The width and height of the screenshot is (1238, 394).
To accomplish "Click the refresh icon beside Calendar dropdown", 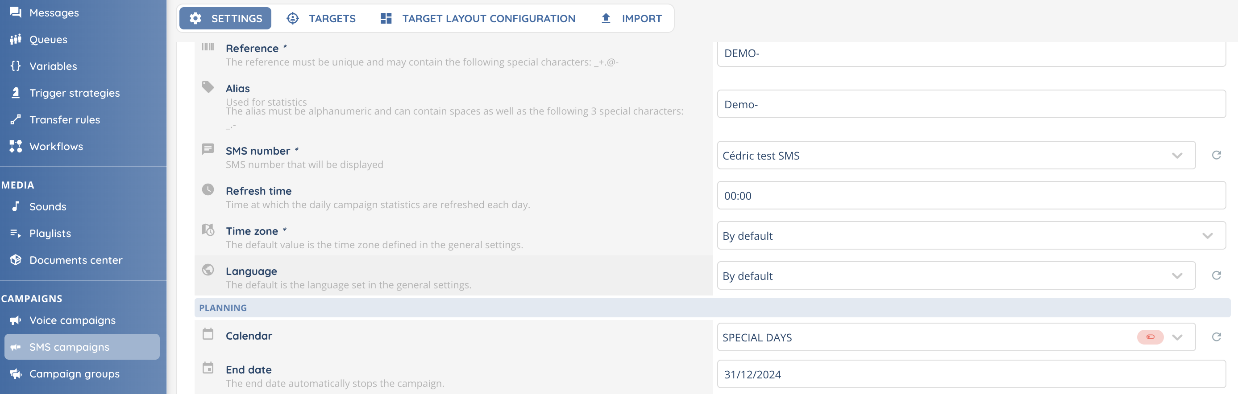I will click(1216, 337).
